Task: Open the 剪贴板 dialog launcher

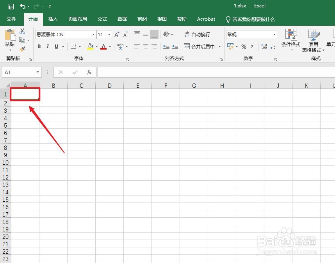Action: (x=30, y=60)
